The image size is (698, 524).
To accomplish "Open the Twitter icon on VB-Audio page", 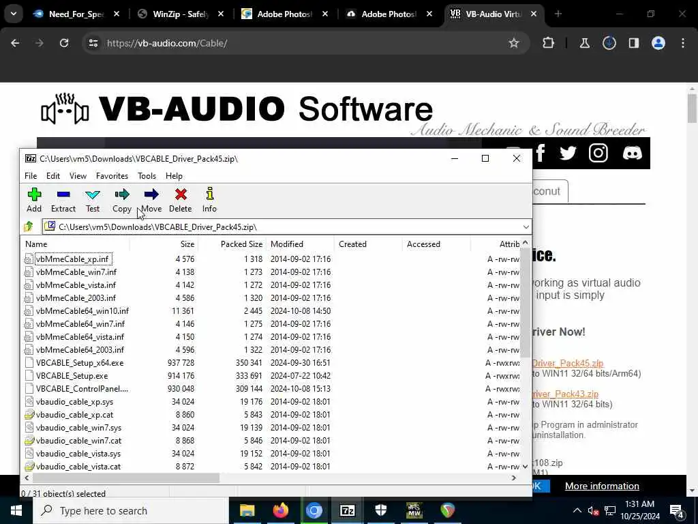I will tap(568, 154).
